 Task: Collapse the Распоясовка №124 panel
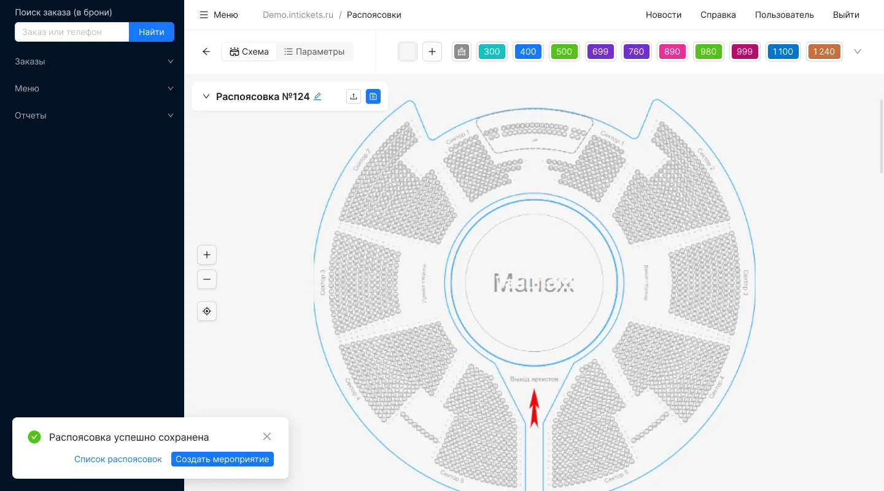(206, 96)
